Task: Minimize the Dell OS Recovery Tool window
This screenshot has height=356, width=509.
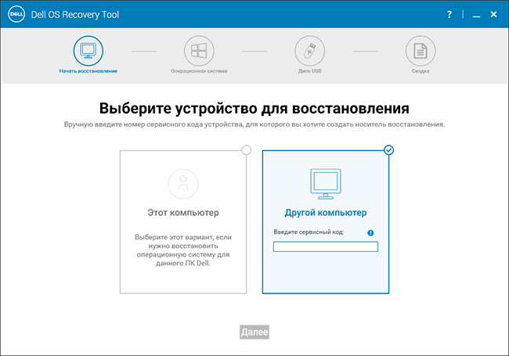Action: point(471,14)
